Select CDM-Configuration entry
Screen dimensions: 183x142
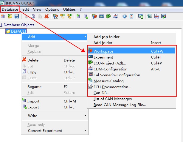[x=131, y=69]
